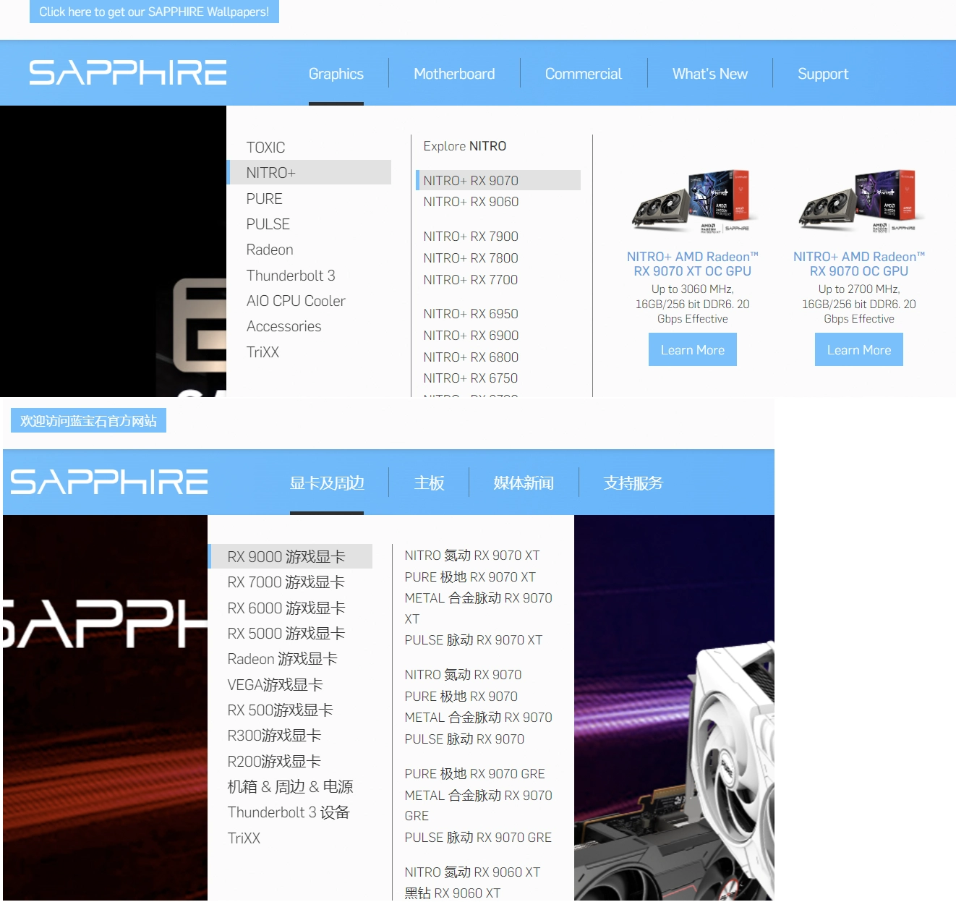The width and height of the screenshot is (956, 902).
Task: Open the Commercial menu
Action: click(584, 74)
